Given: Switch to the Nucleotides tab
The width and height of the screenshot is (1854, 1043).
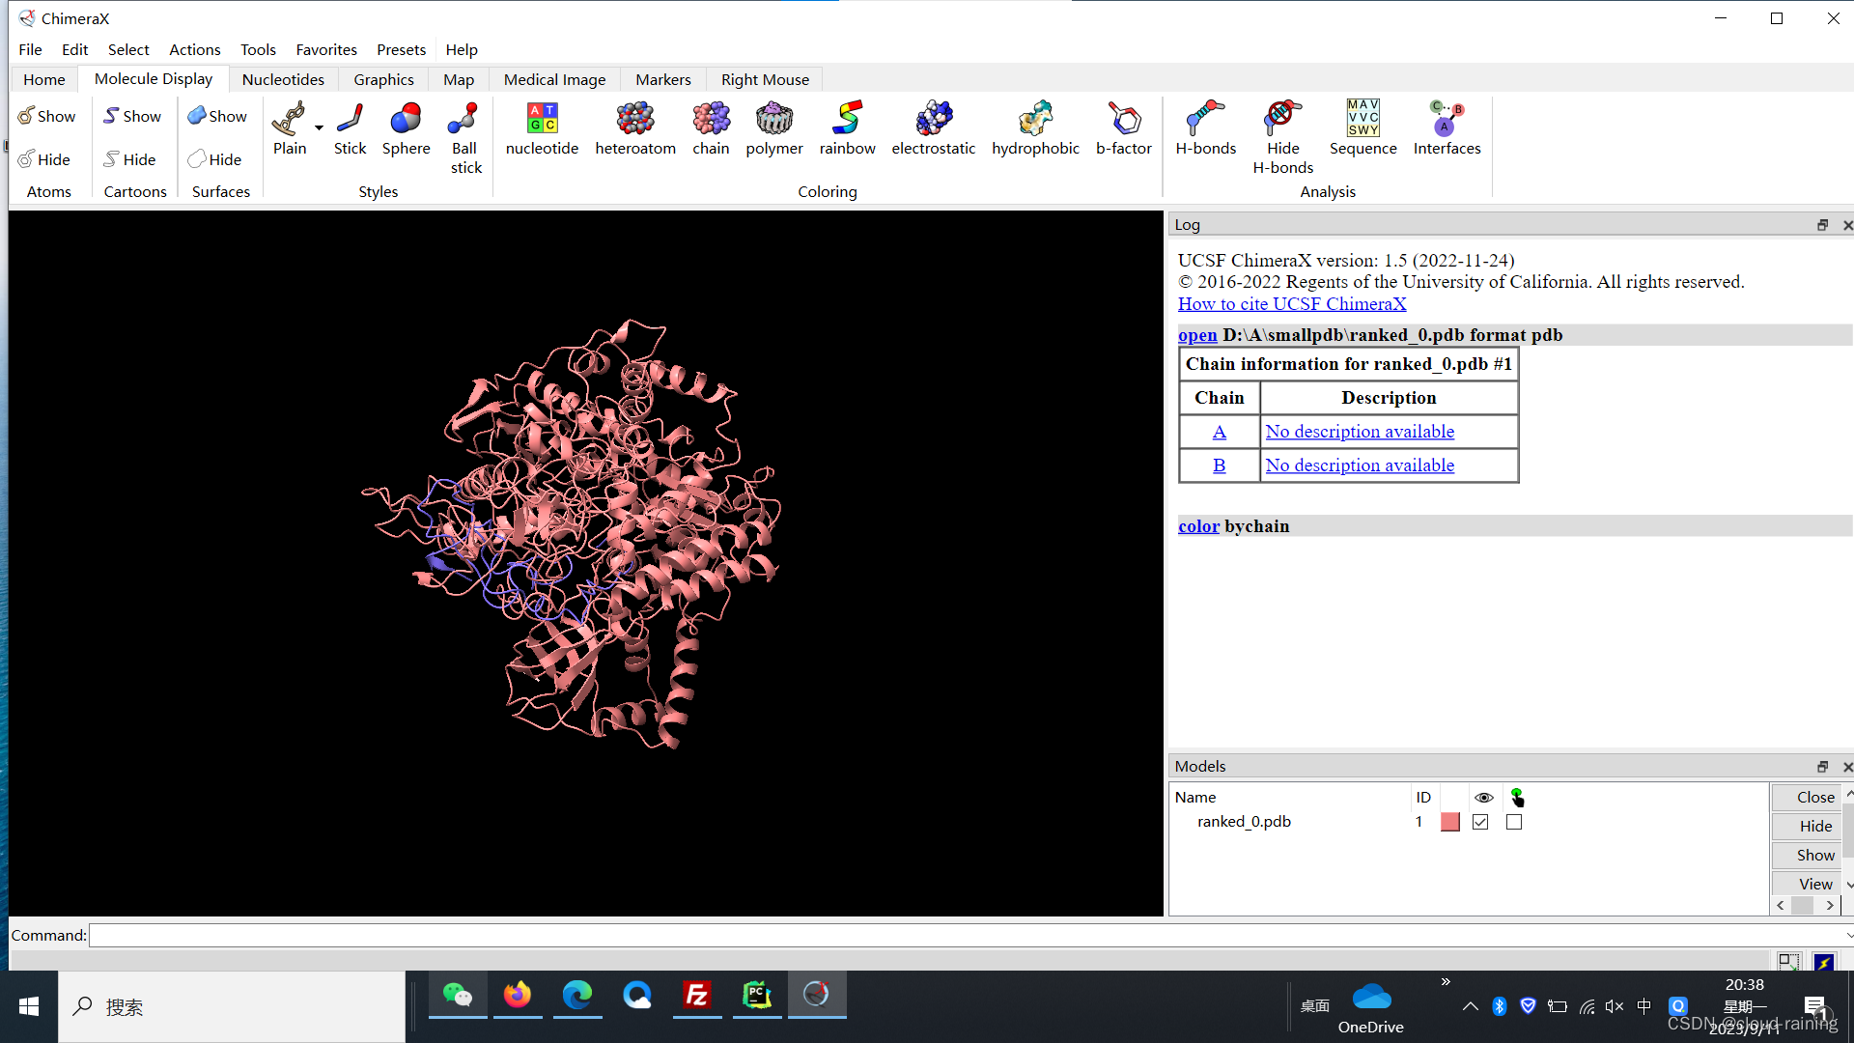Looking at the screenshot, I should (283, 79).
